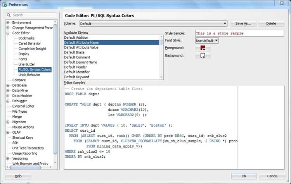Select Default Identifier style

click(111, 72)
